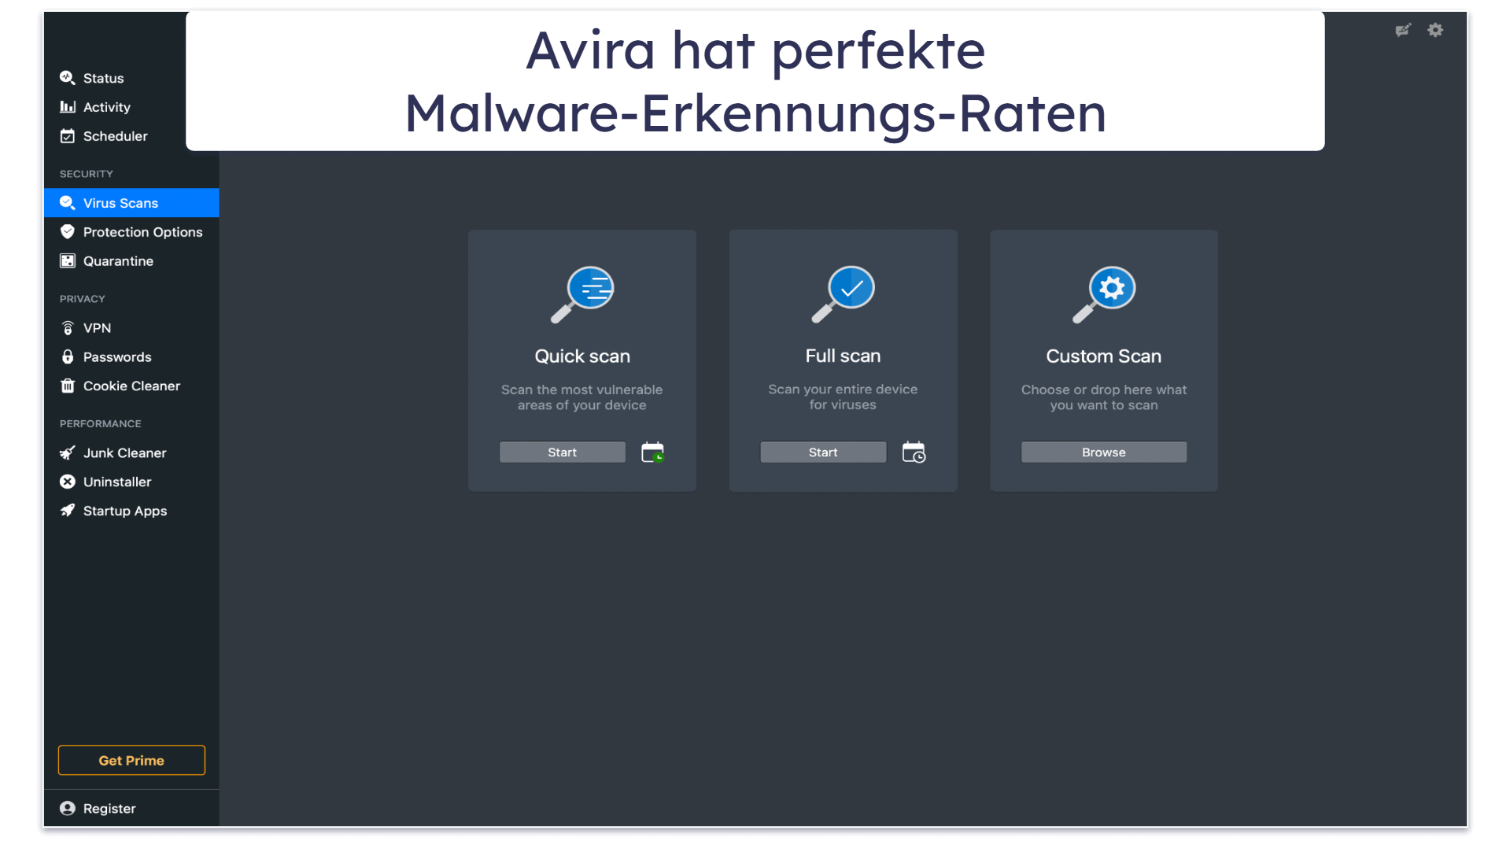This screenshot has width=1510, height=849.
Task: Click the SECURITY section header
Action: 87,174
